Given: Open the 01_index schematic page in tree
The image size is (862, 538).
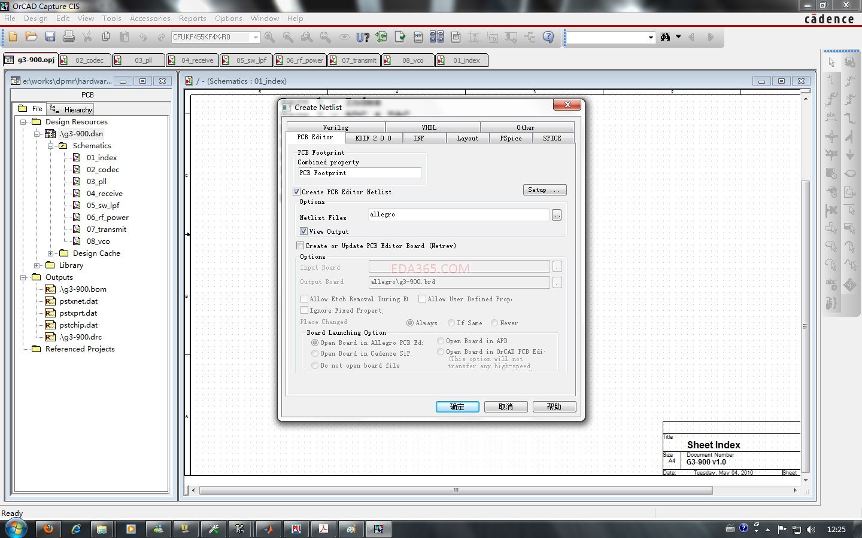Looking at the screenshot, I should pyautogui.click(x=101, y=158).
